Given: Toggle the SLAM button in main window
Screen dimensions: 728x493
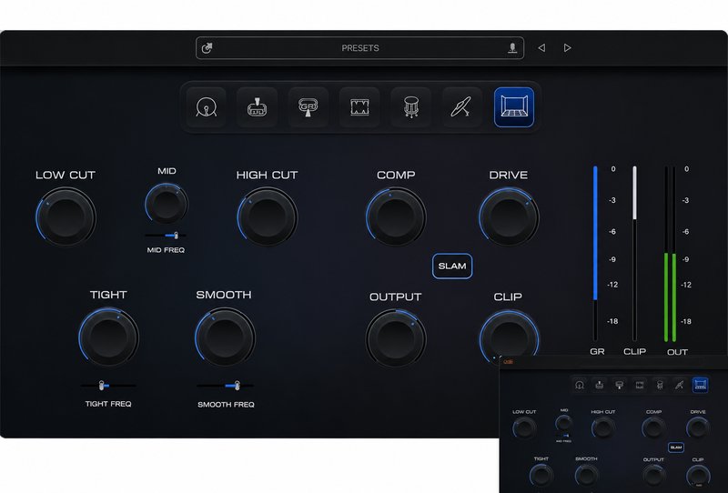Looking at the screenshot, I should point(452,266).
